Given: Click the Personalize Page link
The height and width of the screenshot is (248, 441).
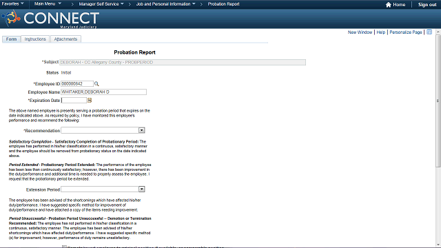Looking at the screenshot, I should [x=406, y=32].
